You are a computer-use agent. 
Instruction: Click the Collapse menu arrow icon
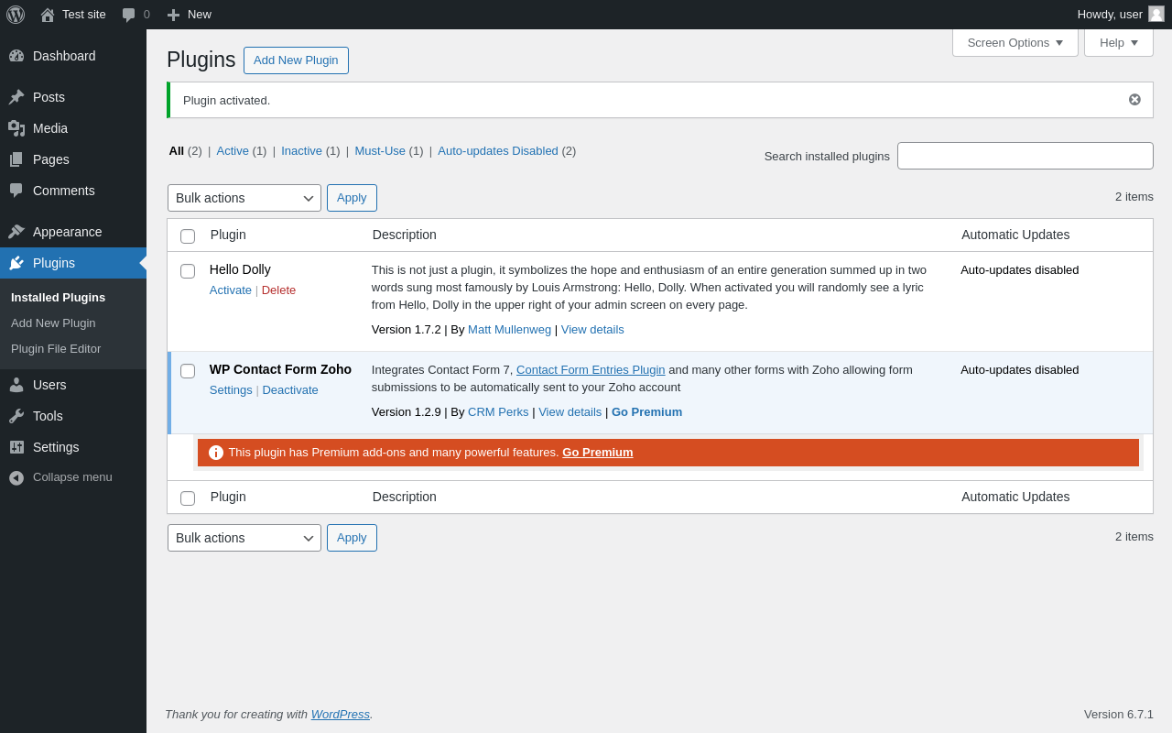16,477
